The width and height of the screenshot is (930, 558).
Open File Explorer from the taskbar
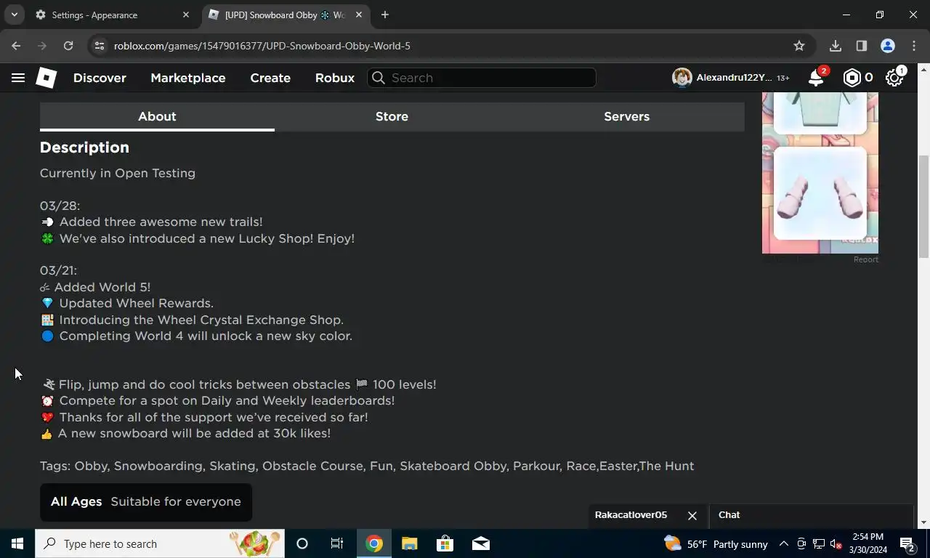coord(410,543)
